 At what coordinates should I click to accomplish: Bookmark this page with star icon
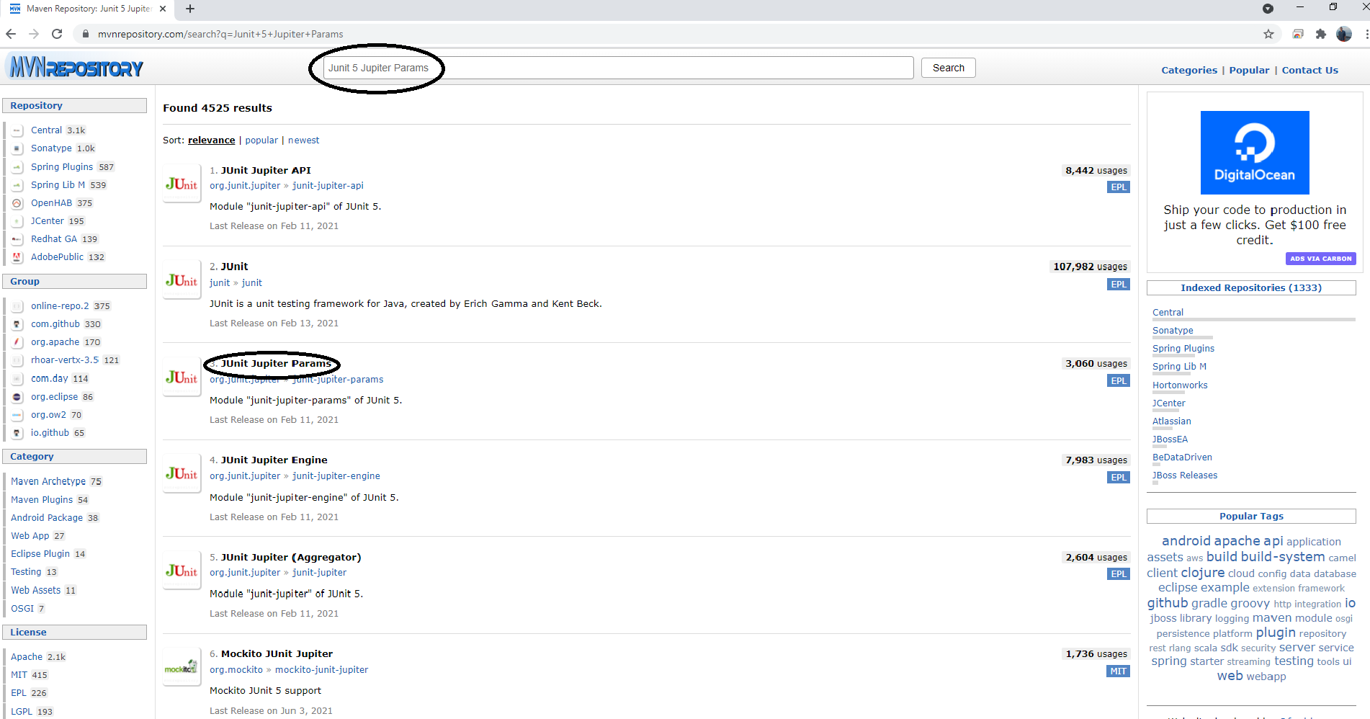click(x=1268, y=34)
